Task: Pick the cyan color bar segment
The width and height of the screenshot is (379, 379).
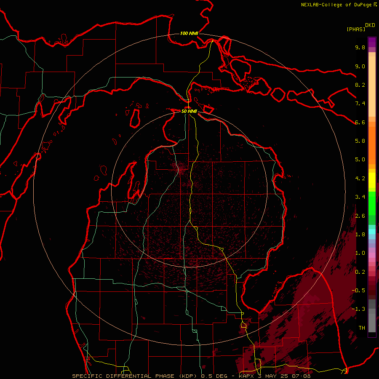Action: tap(372, 232)
